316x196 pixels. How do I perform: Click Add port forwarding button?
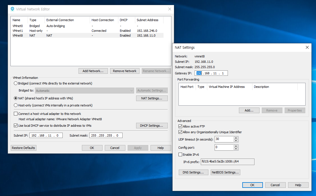pyautogui.click(x=249, y=110)
